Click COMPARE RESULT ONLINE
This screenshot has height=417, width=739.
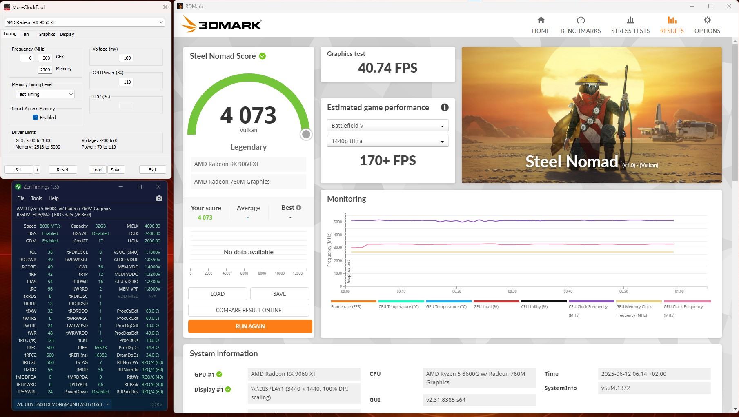click(x=249, y=310)
